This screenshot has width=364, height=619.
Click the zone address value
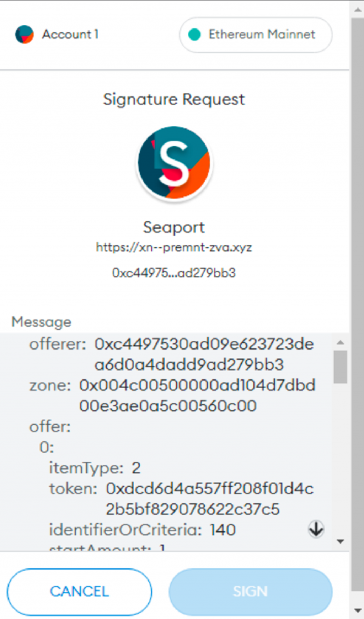click(197, 395)
